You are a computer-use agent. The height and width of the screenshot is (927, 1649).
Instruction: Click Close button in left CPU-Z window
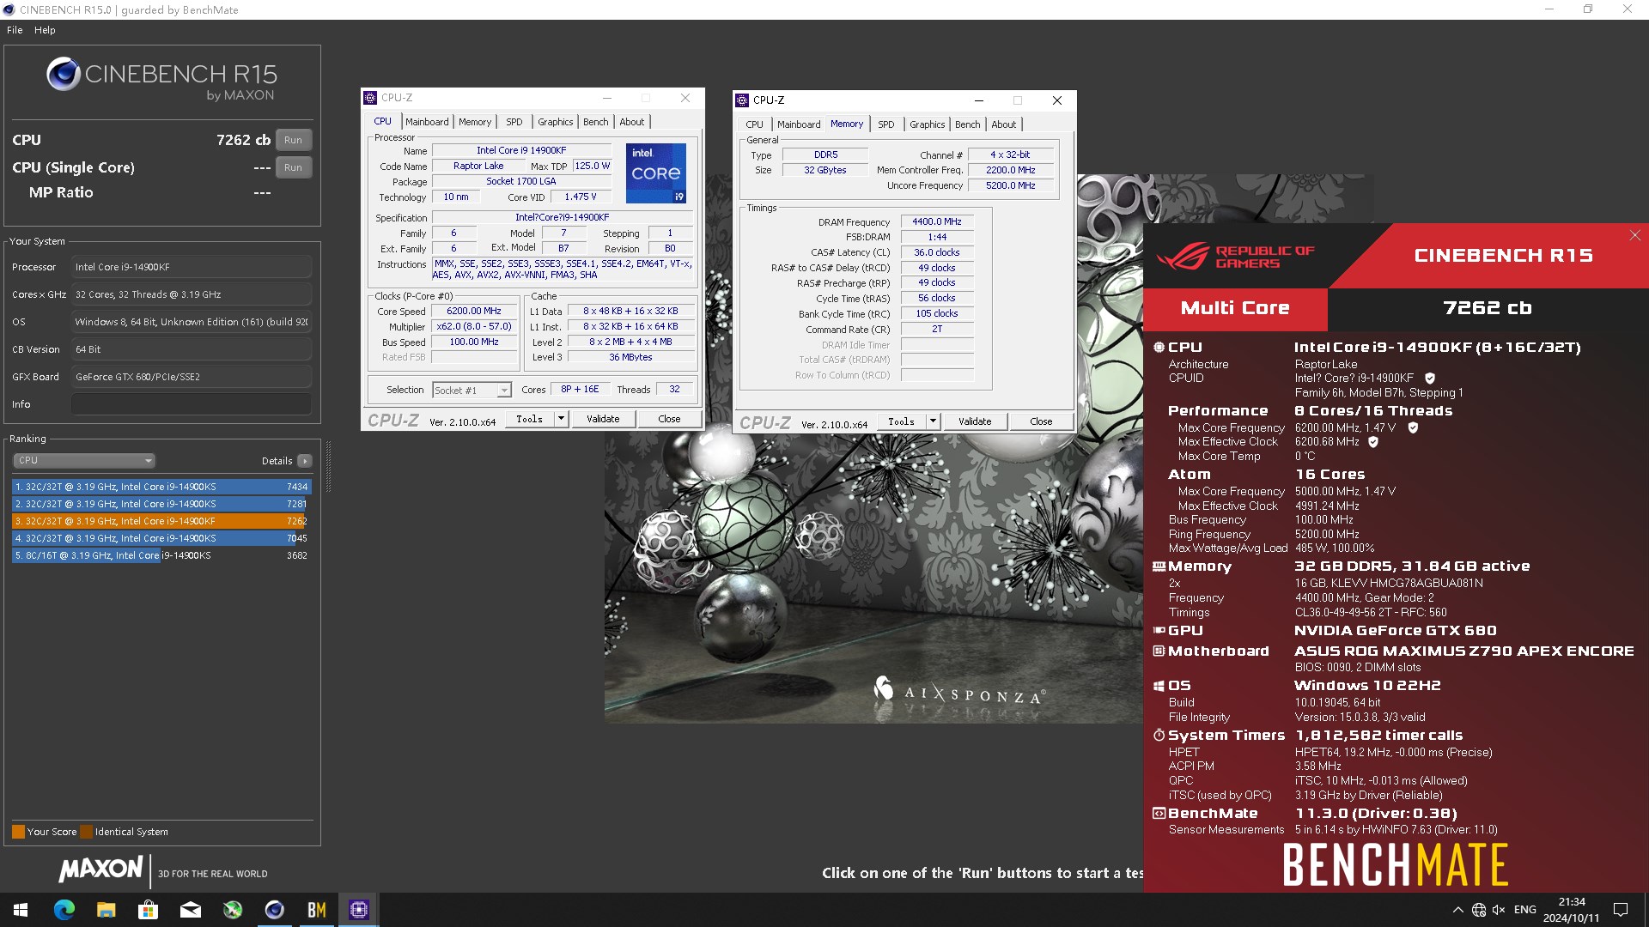669,419
